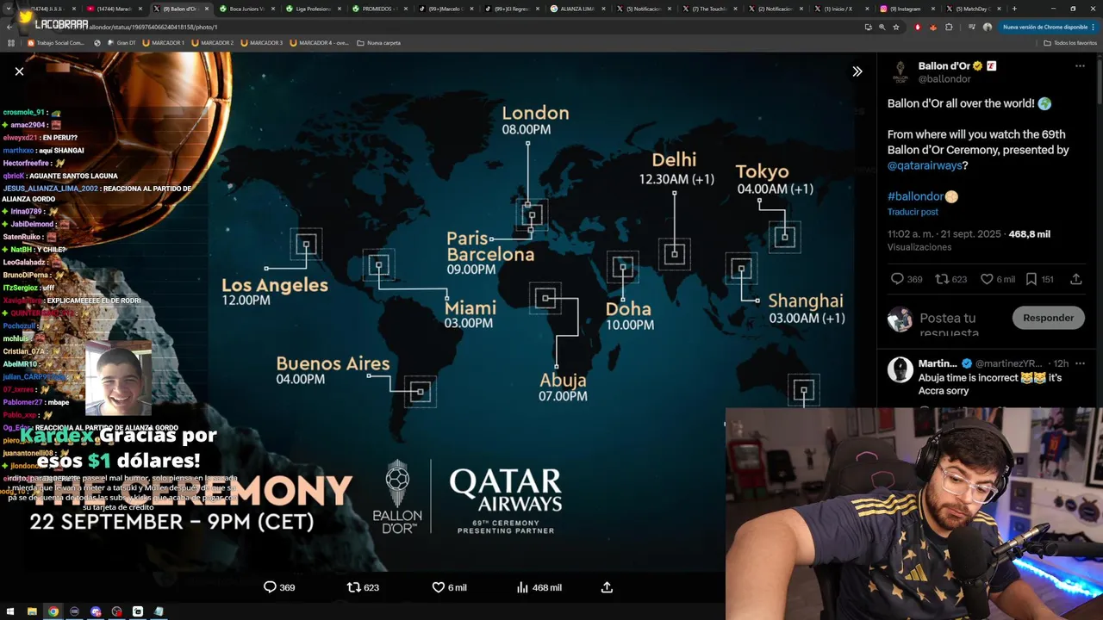Click the @ballondor handle
1103x620 pixels.
point(944,79)
